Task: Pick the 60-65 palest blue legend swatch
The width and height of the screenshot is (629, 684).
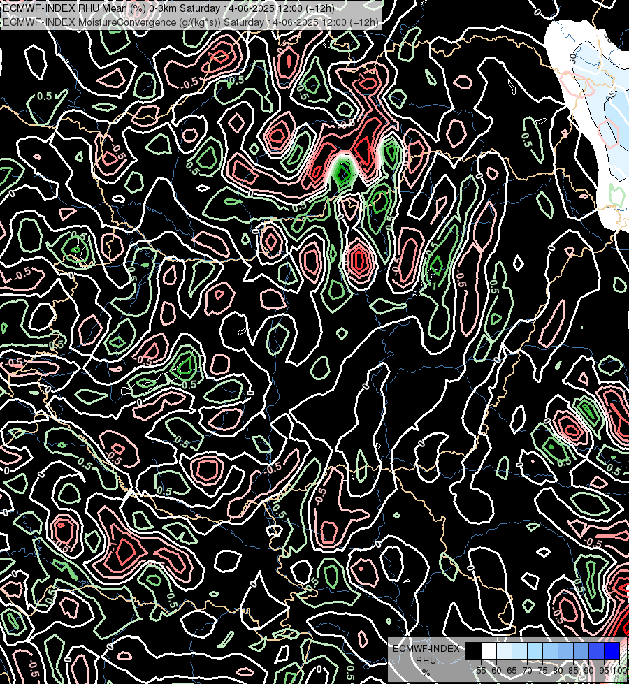Action: coord(504,650)
